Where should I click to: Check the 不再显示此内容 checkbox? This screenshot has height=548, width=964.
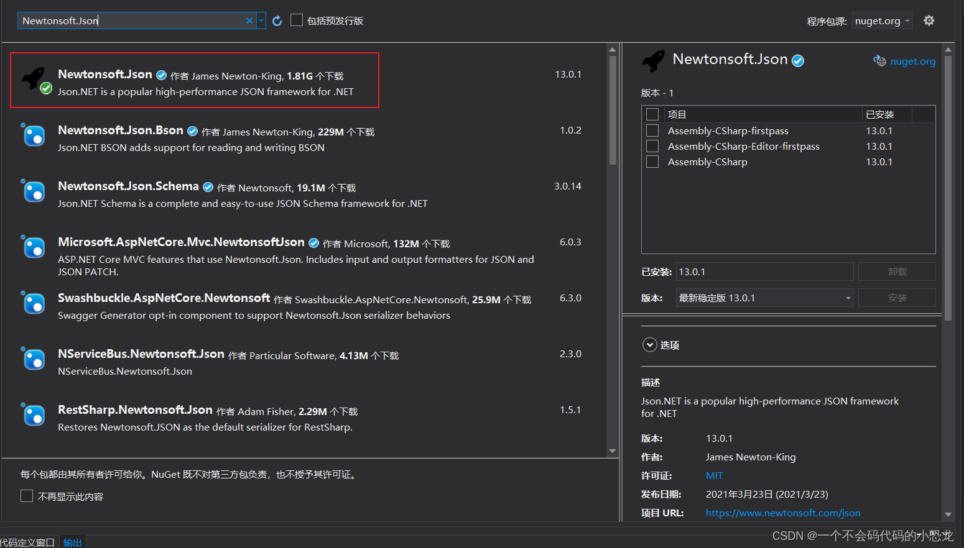[27, 496]
